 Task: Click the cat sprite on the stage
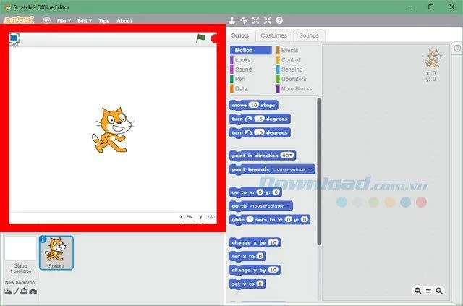click(x=113, y=130)
